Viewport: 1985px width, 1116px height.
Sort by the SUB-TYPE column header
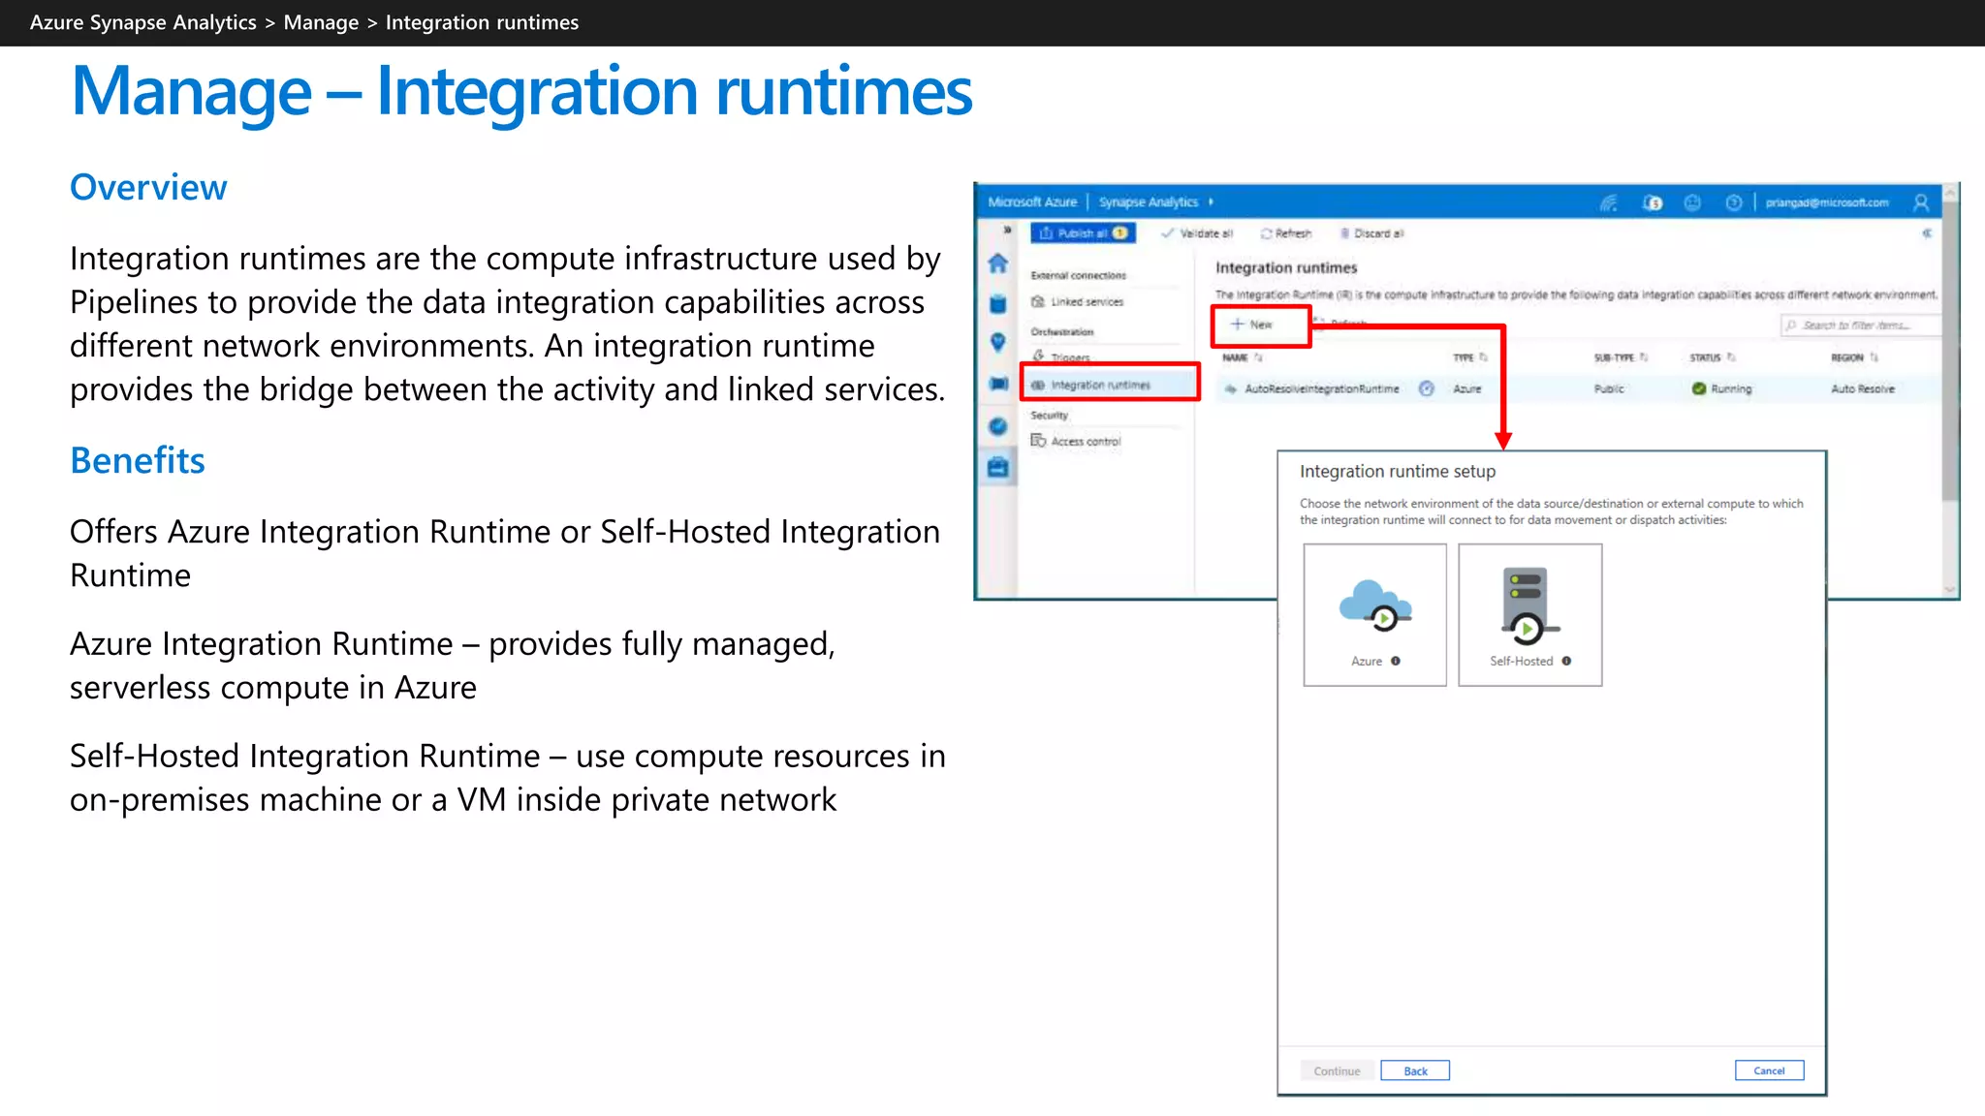tap(1621, 357)
